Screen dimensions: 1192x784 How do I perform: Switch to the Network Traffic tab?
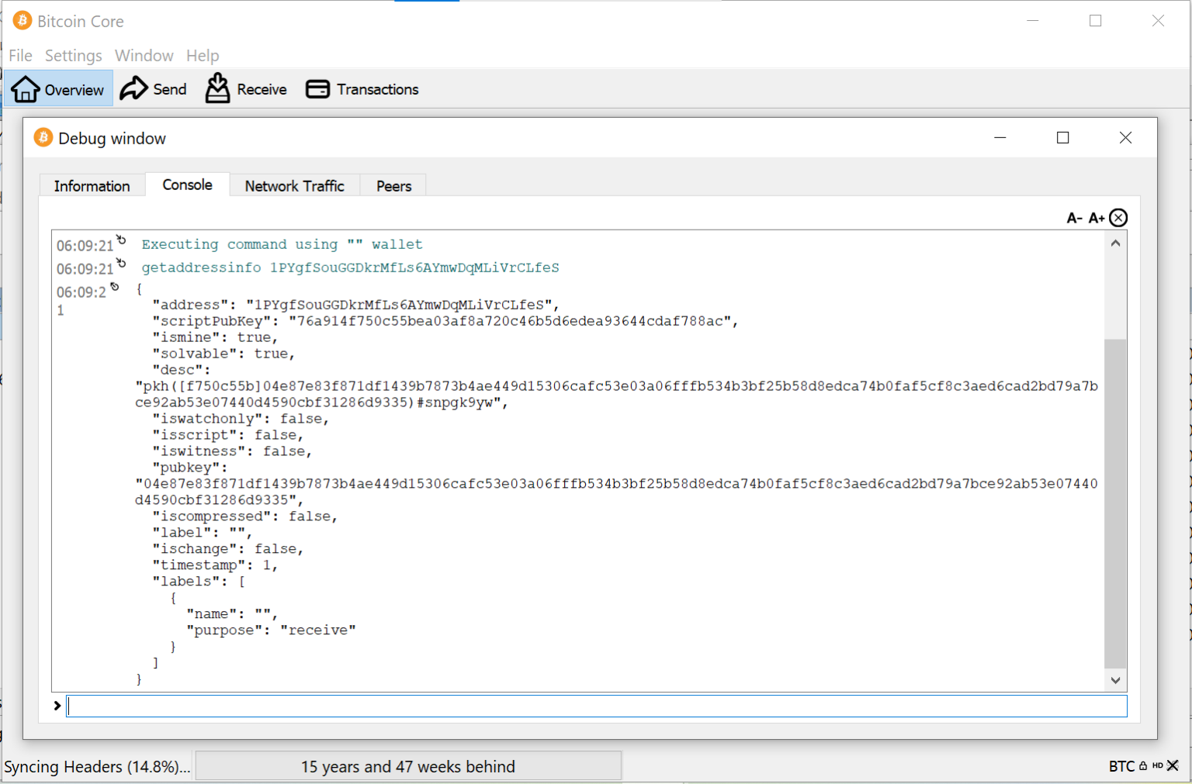click(295, 185)
